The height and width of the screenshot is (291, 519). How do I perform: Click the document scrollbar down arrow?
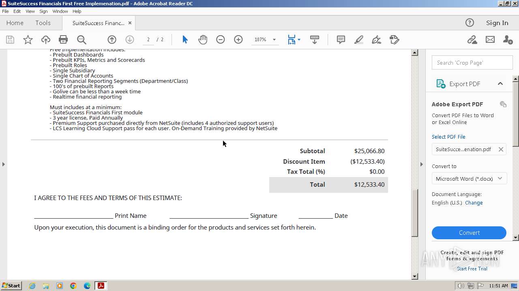414,276
